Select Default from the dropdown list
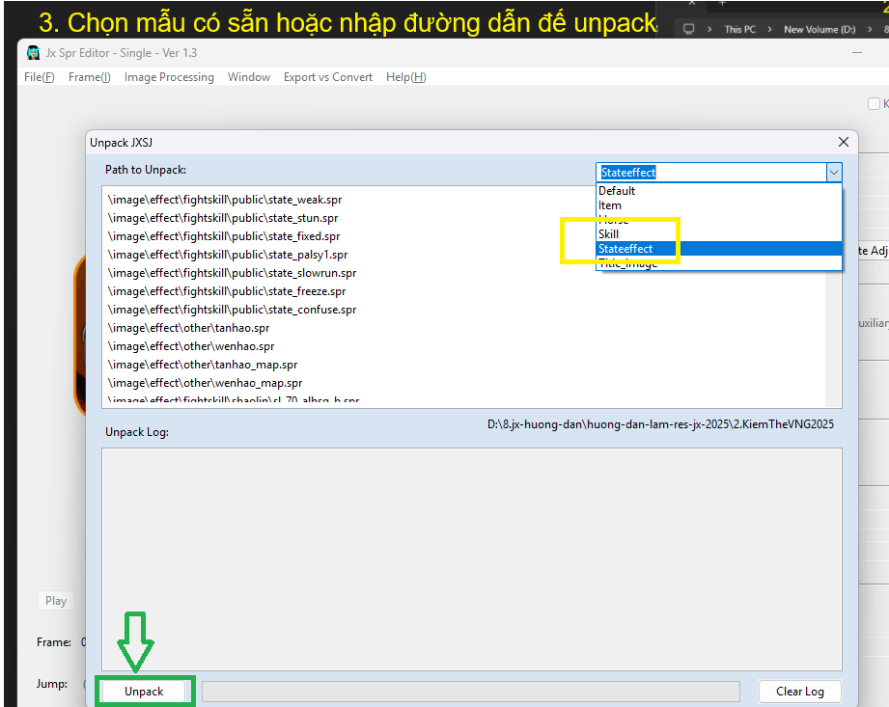The width and height of the screenshot is (889, 707). pos(617,191)
